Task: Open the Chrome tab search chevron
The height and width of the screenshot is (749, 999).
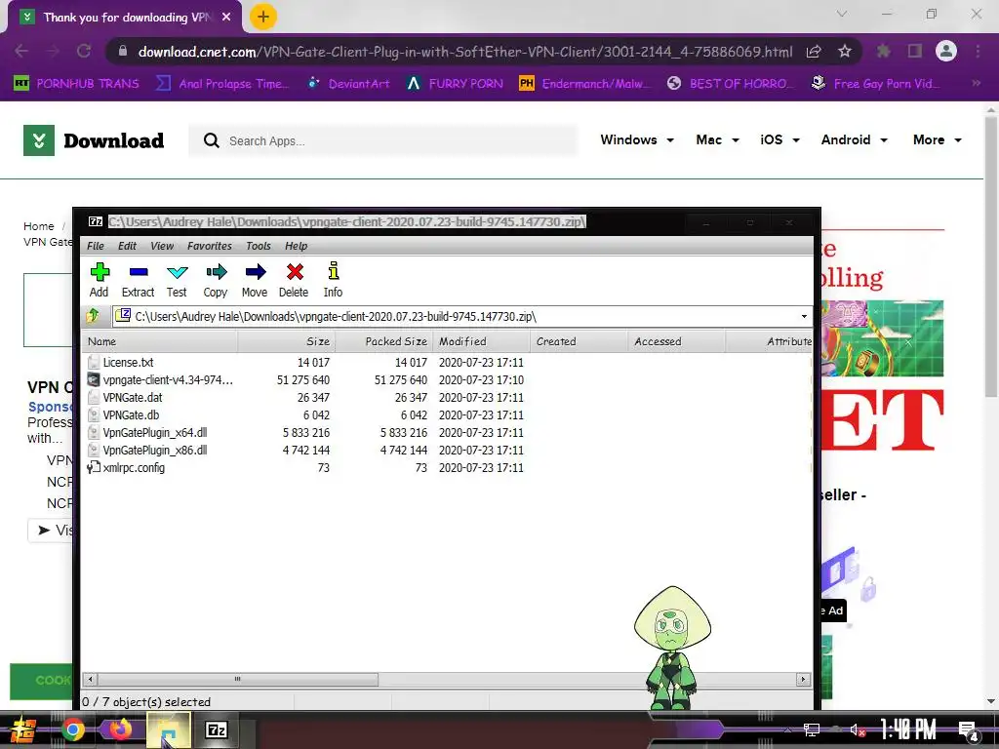Action: tap(842, 14)
